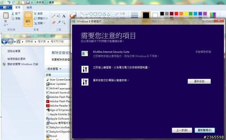Image resolution: width=226 pixels, height=140 pixels.
Task: Select the Eraser tool in Paint
Action: click(53, 23)
